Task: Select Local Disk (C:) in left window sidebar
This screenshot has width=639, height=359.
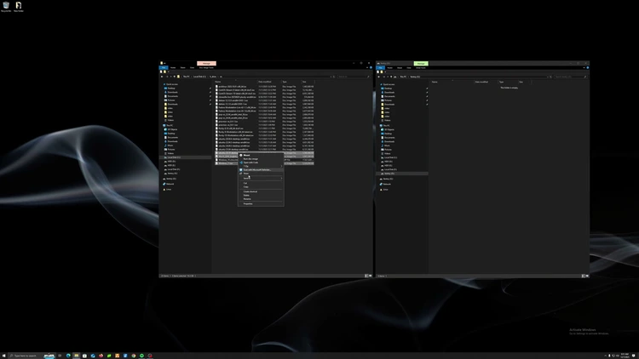Action: pyautogui.click(x=174, y=157)
